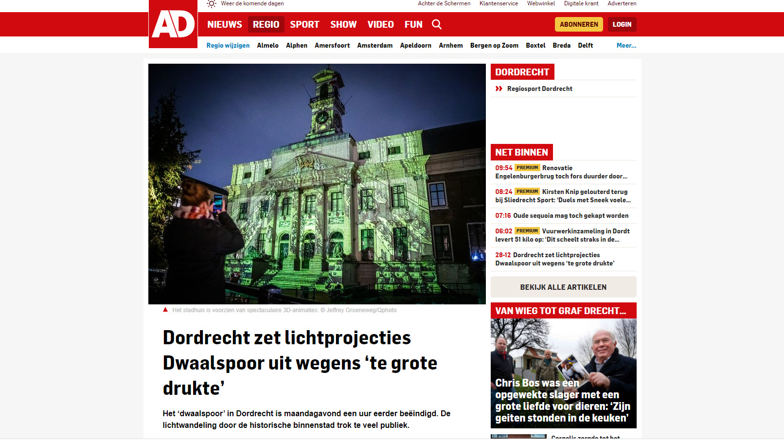
Task: Open the FUN menu
Action: (413, 24)
